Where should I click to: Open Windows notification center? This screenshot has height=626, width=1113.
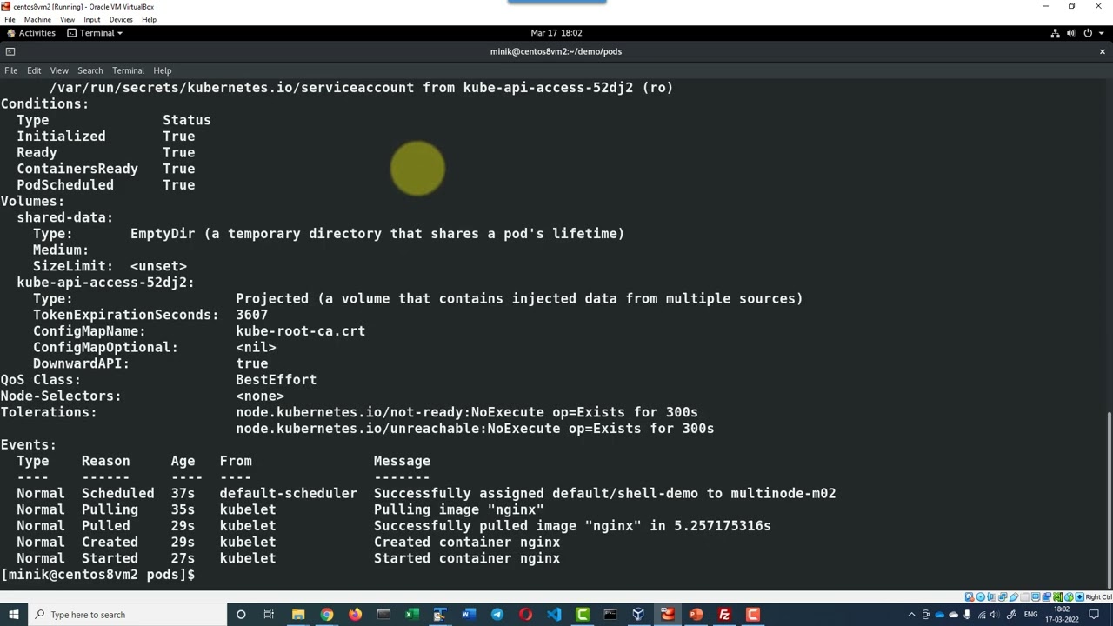[1094, 615]
